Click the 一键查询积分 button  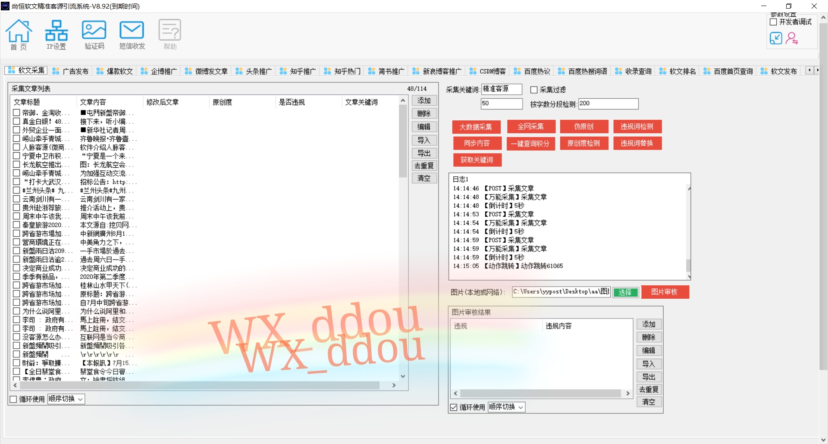tap(531, 144)
